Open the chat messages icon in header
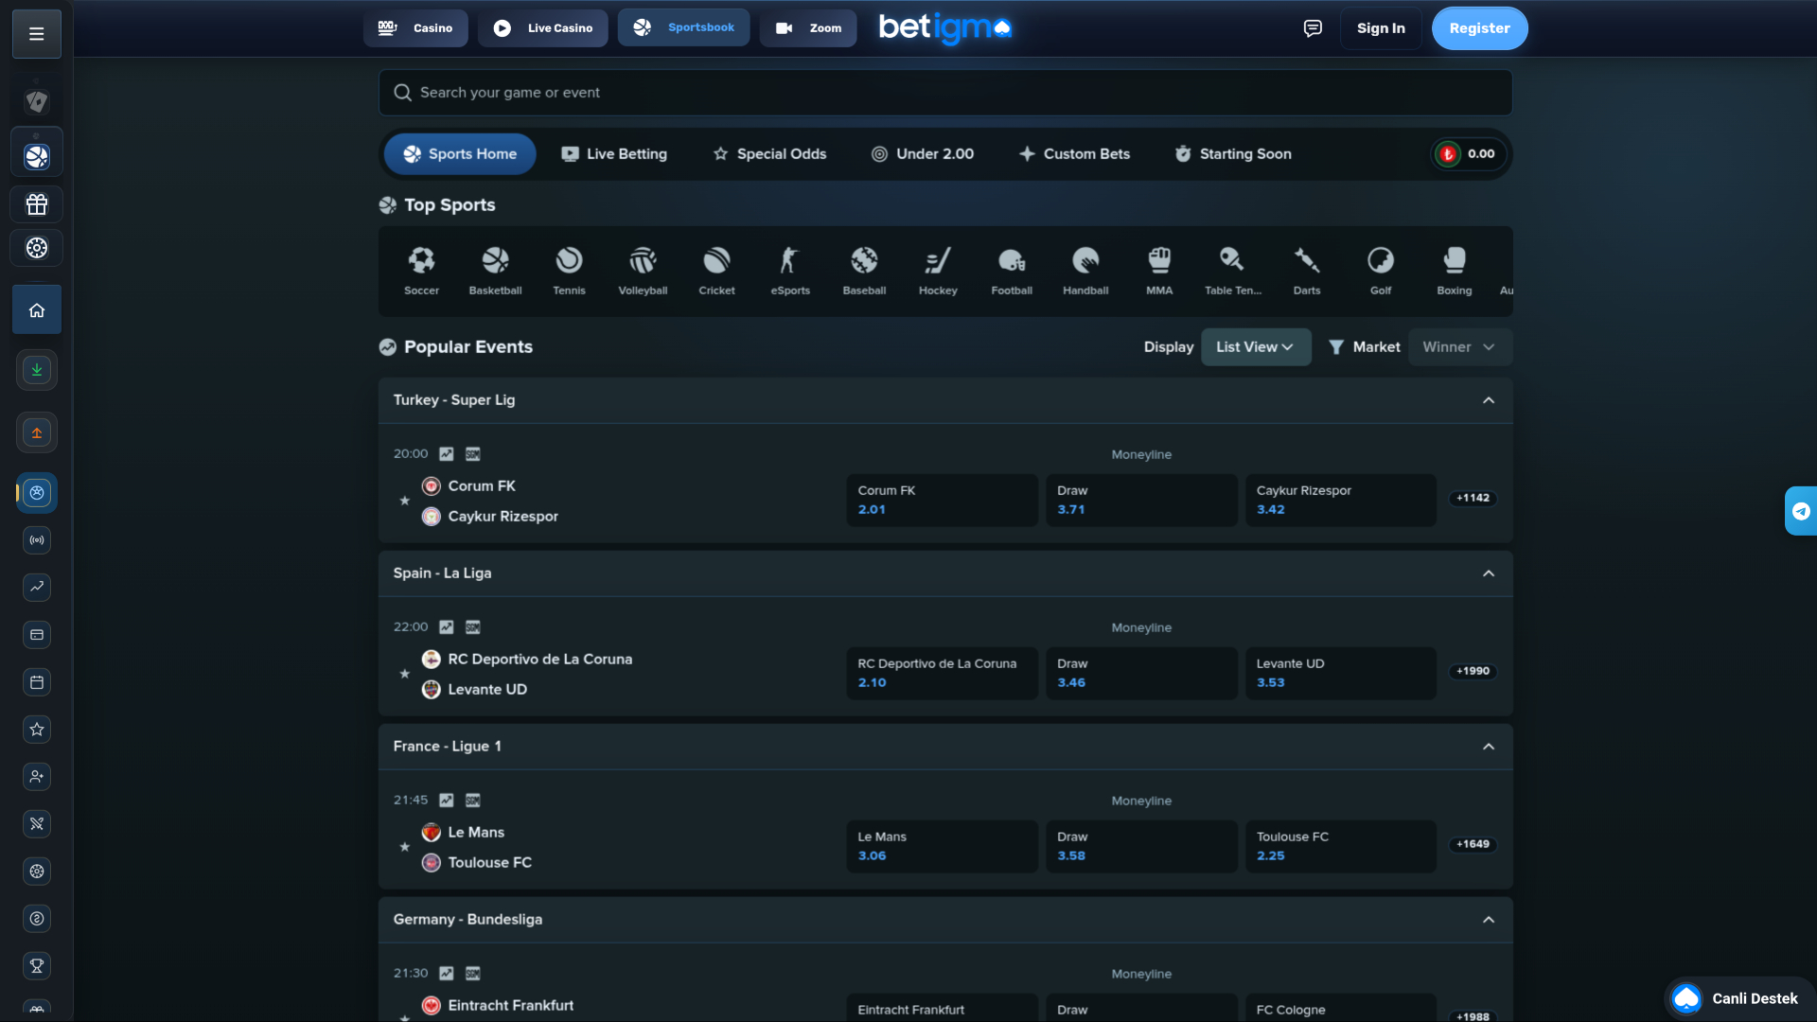 pos(1313,28)
